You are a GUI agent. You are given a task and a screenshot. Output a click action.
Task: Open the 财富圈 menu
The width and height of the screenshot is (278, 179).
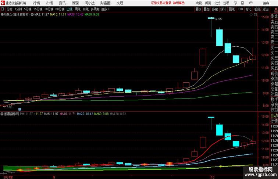(105, 3)
